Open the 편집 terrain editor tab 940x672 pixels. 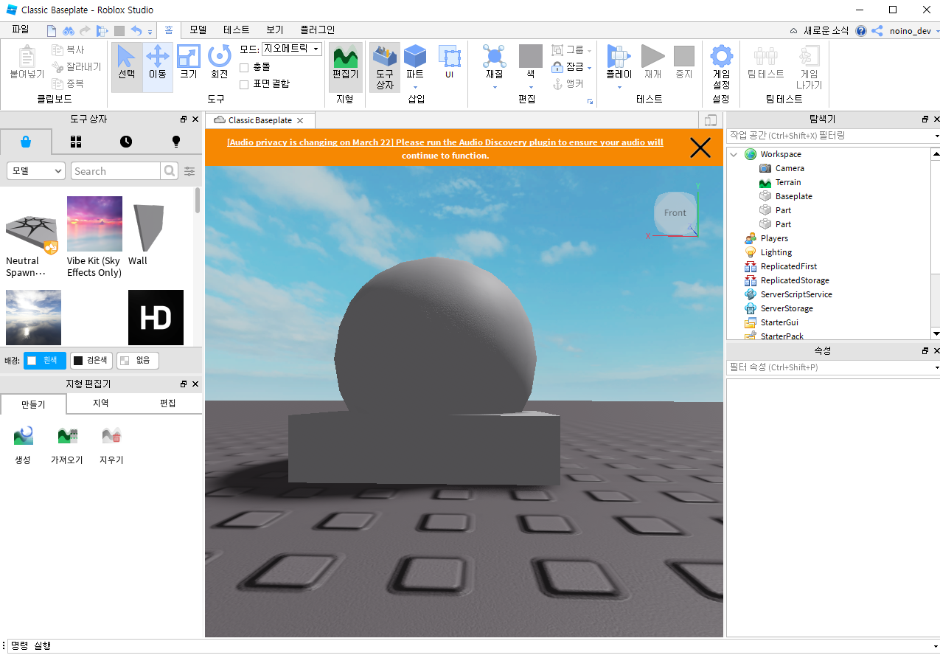coord(168,403)
